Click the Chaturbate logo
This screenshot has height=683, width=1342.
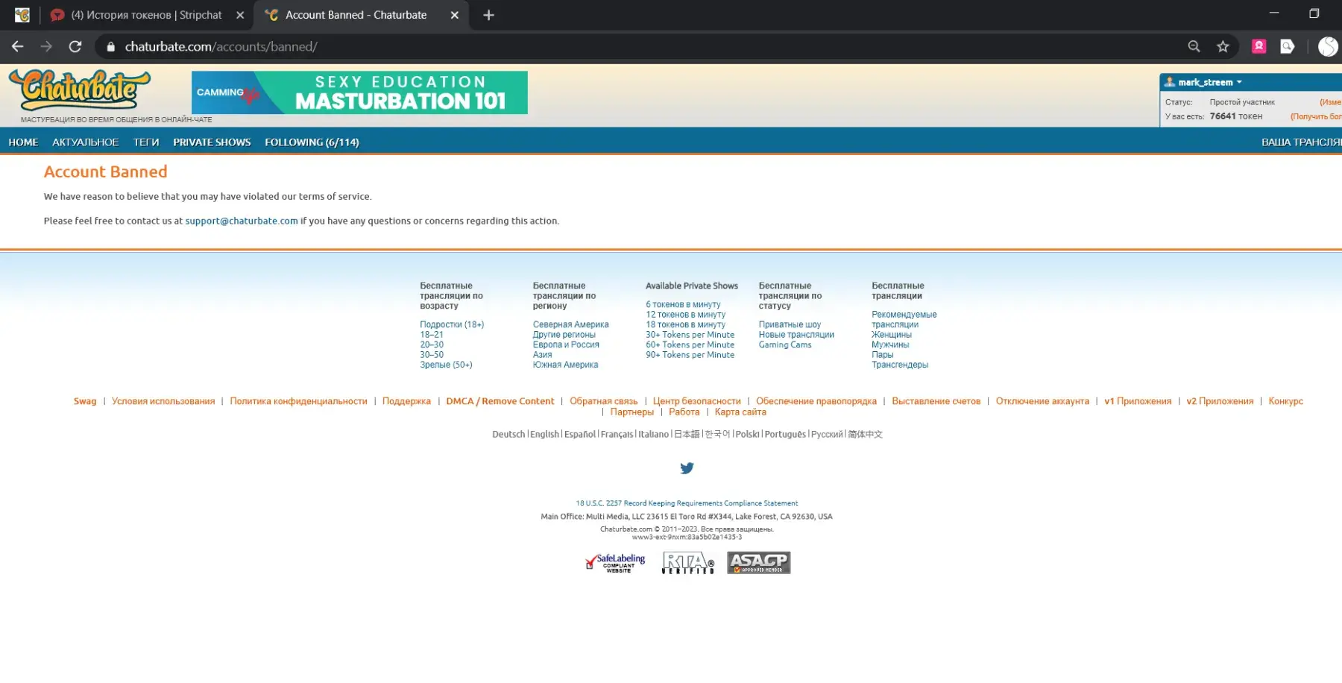click(80, 91)
